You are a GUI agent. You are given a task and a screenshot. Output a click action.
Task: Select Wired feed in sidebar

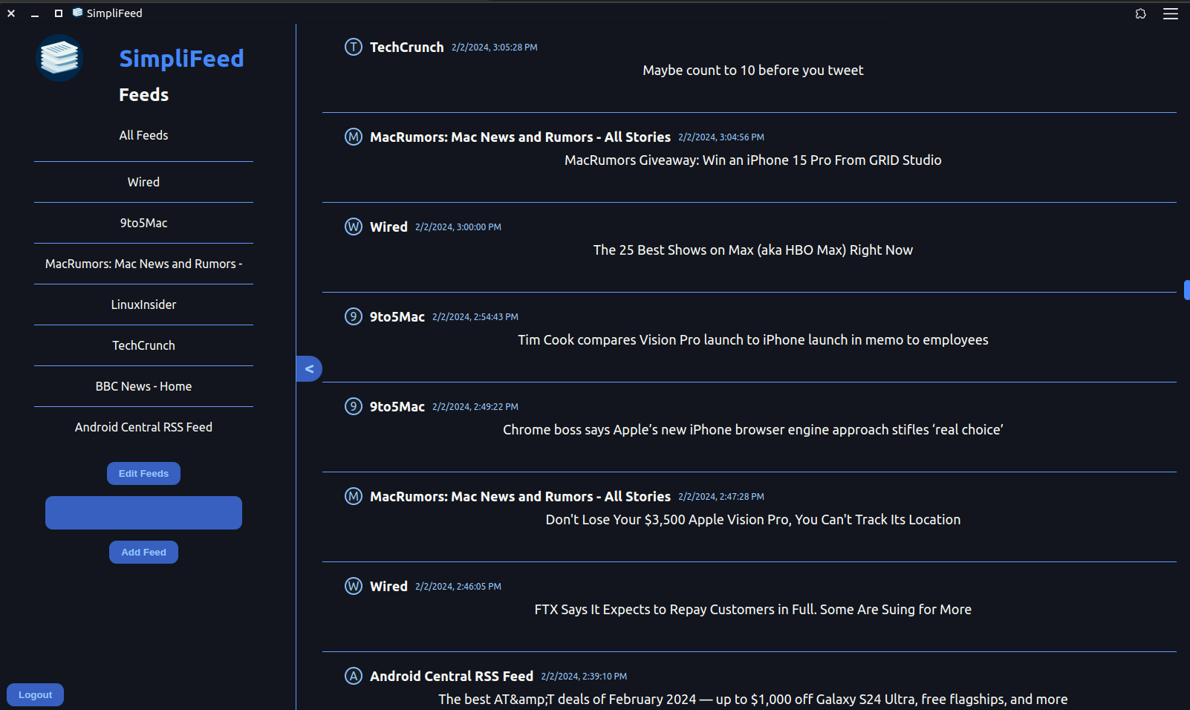(143, 182)
